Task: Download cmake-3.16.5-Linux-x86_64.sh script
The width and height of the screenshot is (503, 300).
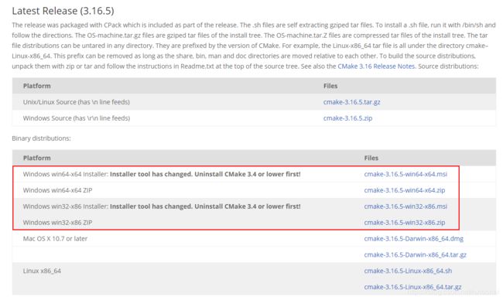Action: pos(408,271)
